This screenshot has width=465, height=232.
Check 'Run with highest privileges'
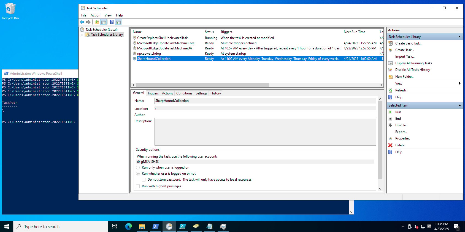tap(138, 186)
